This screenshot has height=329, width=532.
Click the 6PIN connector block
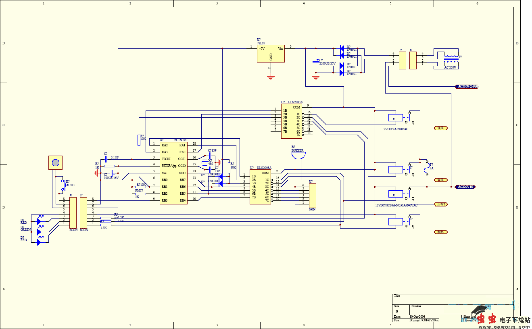tap(312, 195)
